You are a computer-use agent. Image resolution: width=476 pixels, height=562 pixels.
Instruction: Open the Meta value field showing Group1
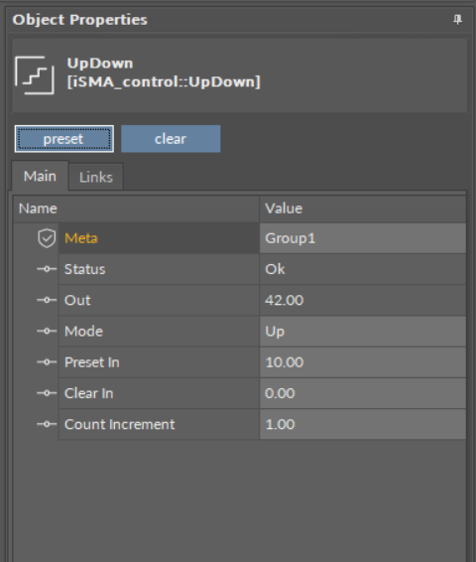point(363,238)
